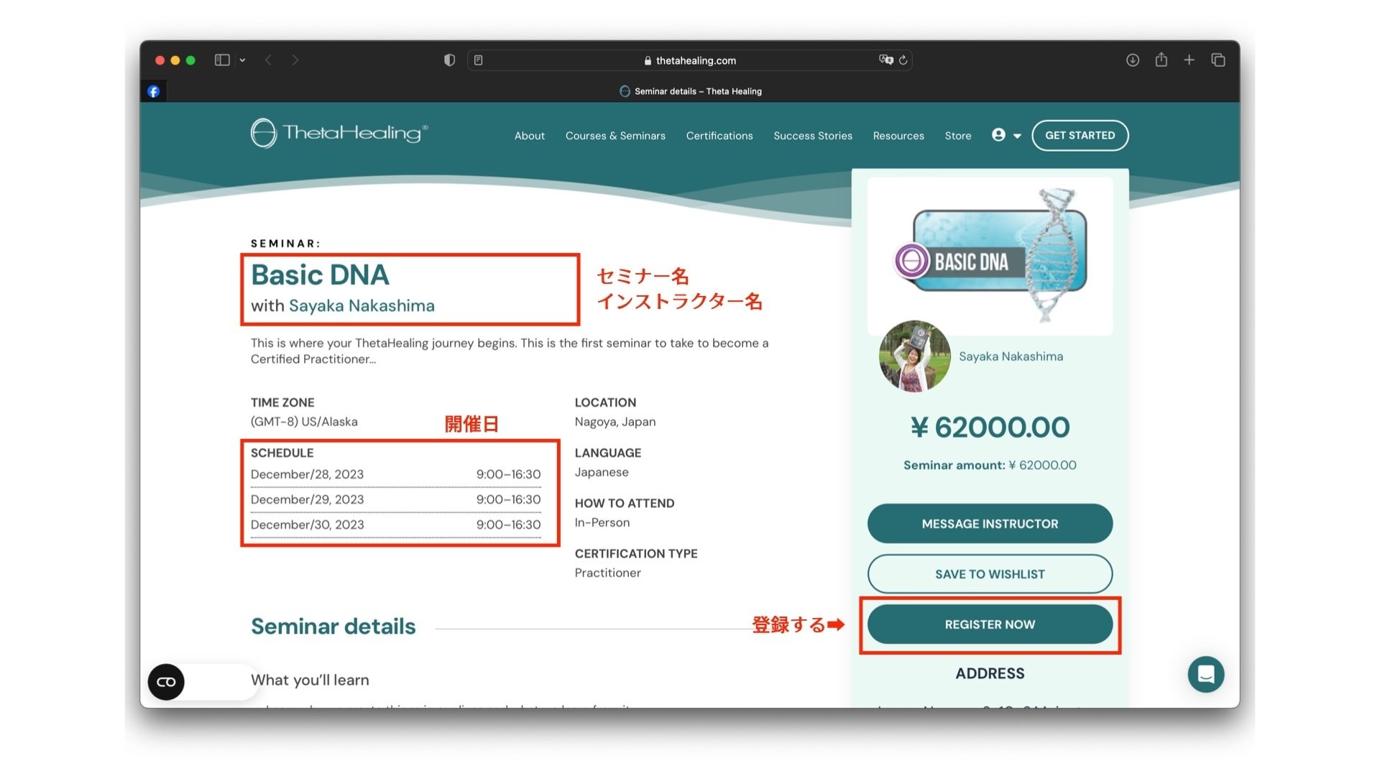Open instructor profile photo
The height and width of the screenshot is (776, 1380).
(914, 356)
